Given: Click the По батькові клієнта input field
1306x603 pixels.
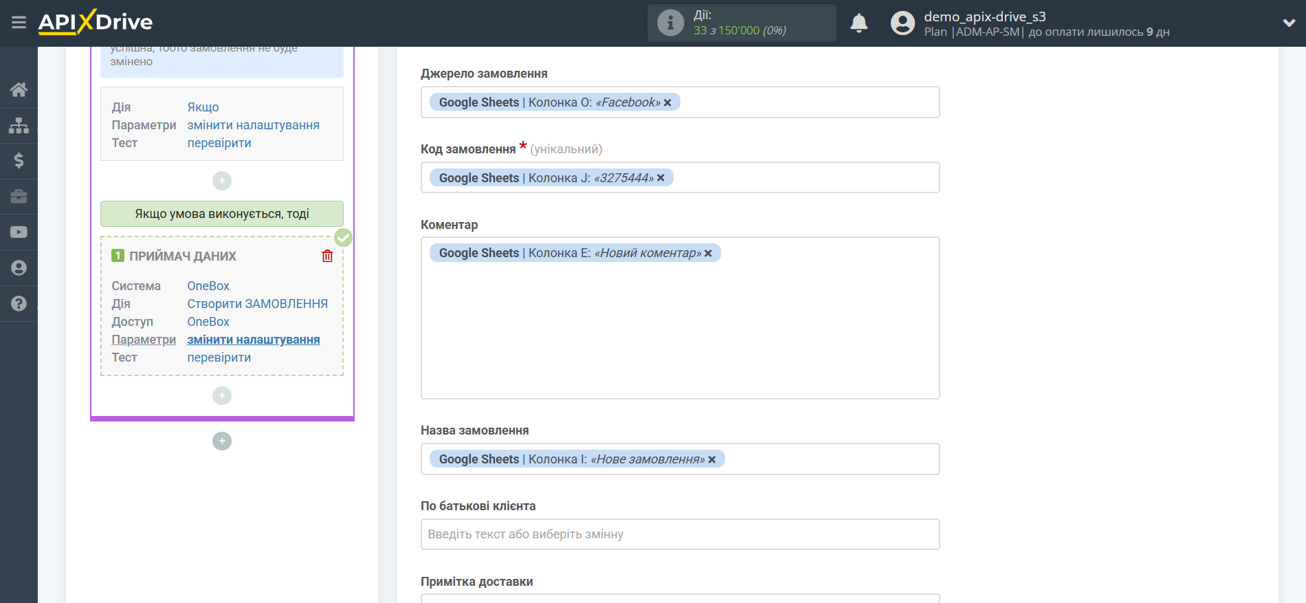Looking at the screenshot, I should [x=680, y=534].
